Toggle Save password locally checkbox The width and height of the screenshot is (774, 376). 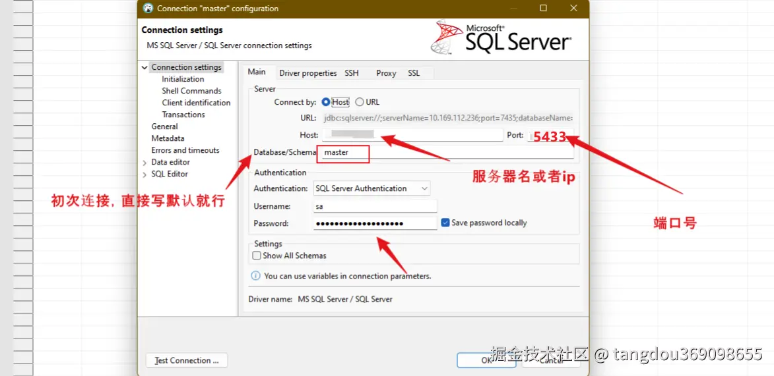(445, 223)
